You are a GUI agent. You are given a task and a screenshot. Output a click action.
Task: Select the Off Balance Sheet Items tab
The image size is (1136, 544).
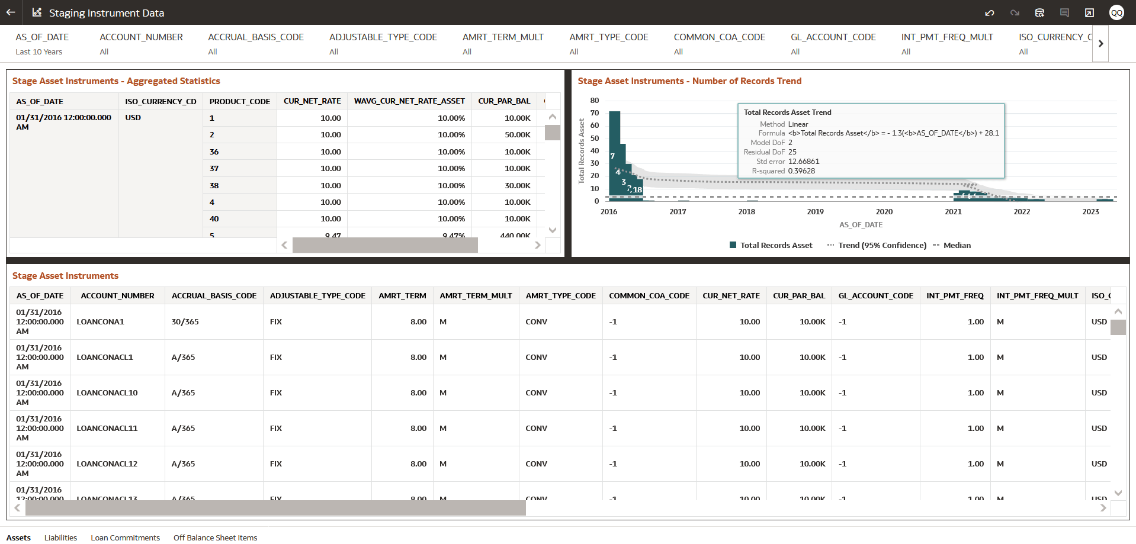click(215, 537)
